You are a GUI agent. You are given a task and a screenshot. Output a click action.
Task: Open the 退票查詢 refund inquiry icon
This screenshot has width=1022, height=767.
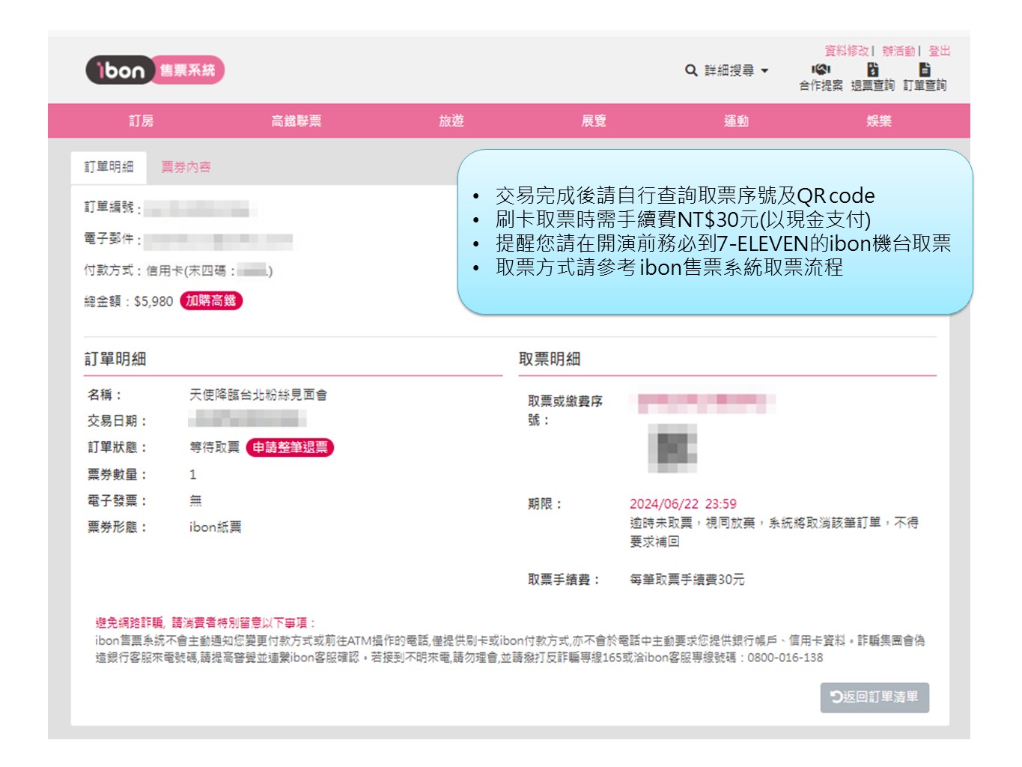pyautogui.click(x=872, y=70)
